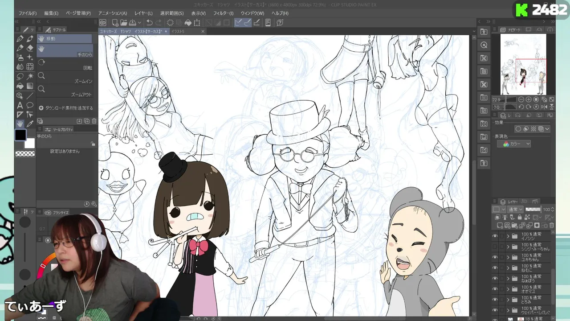The width and height of the screenshot is (570, 321).
Task: Open the ファイル(F) menu
Action: click(x=28, y=13)
